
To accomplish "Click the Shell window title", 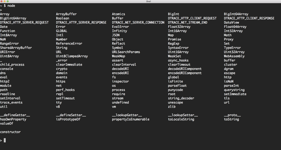I will point(148,1).
